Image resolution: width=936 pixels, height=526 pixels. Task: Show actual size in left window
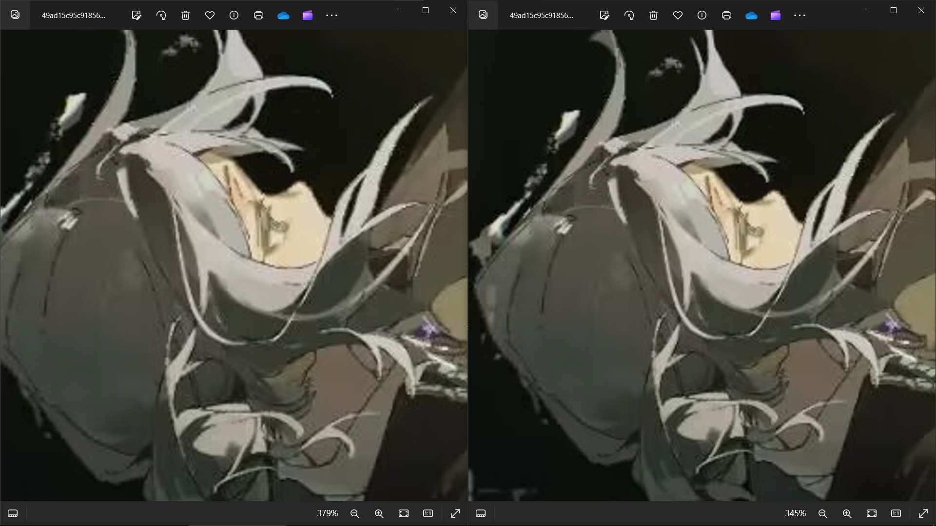(428, 513)
